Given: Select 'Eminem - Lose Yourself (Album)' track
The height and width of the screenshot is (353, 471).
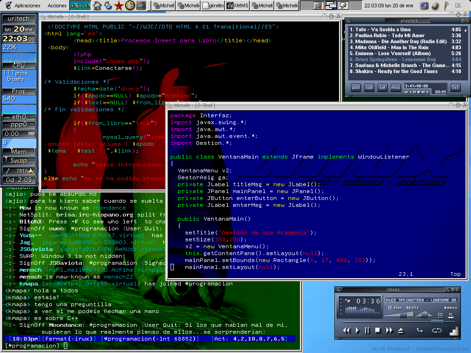Looking at the screenshot, I should click(405, 53).
